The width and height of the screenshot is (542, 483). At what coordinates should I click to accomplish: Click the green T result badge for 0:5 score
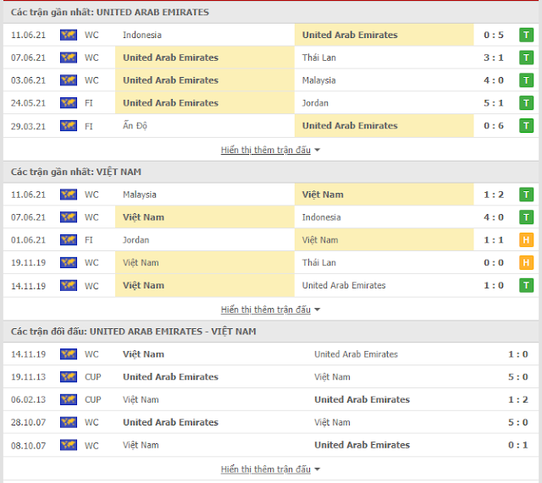pos(526,35)
